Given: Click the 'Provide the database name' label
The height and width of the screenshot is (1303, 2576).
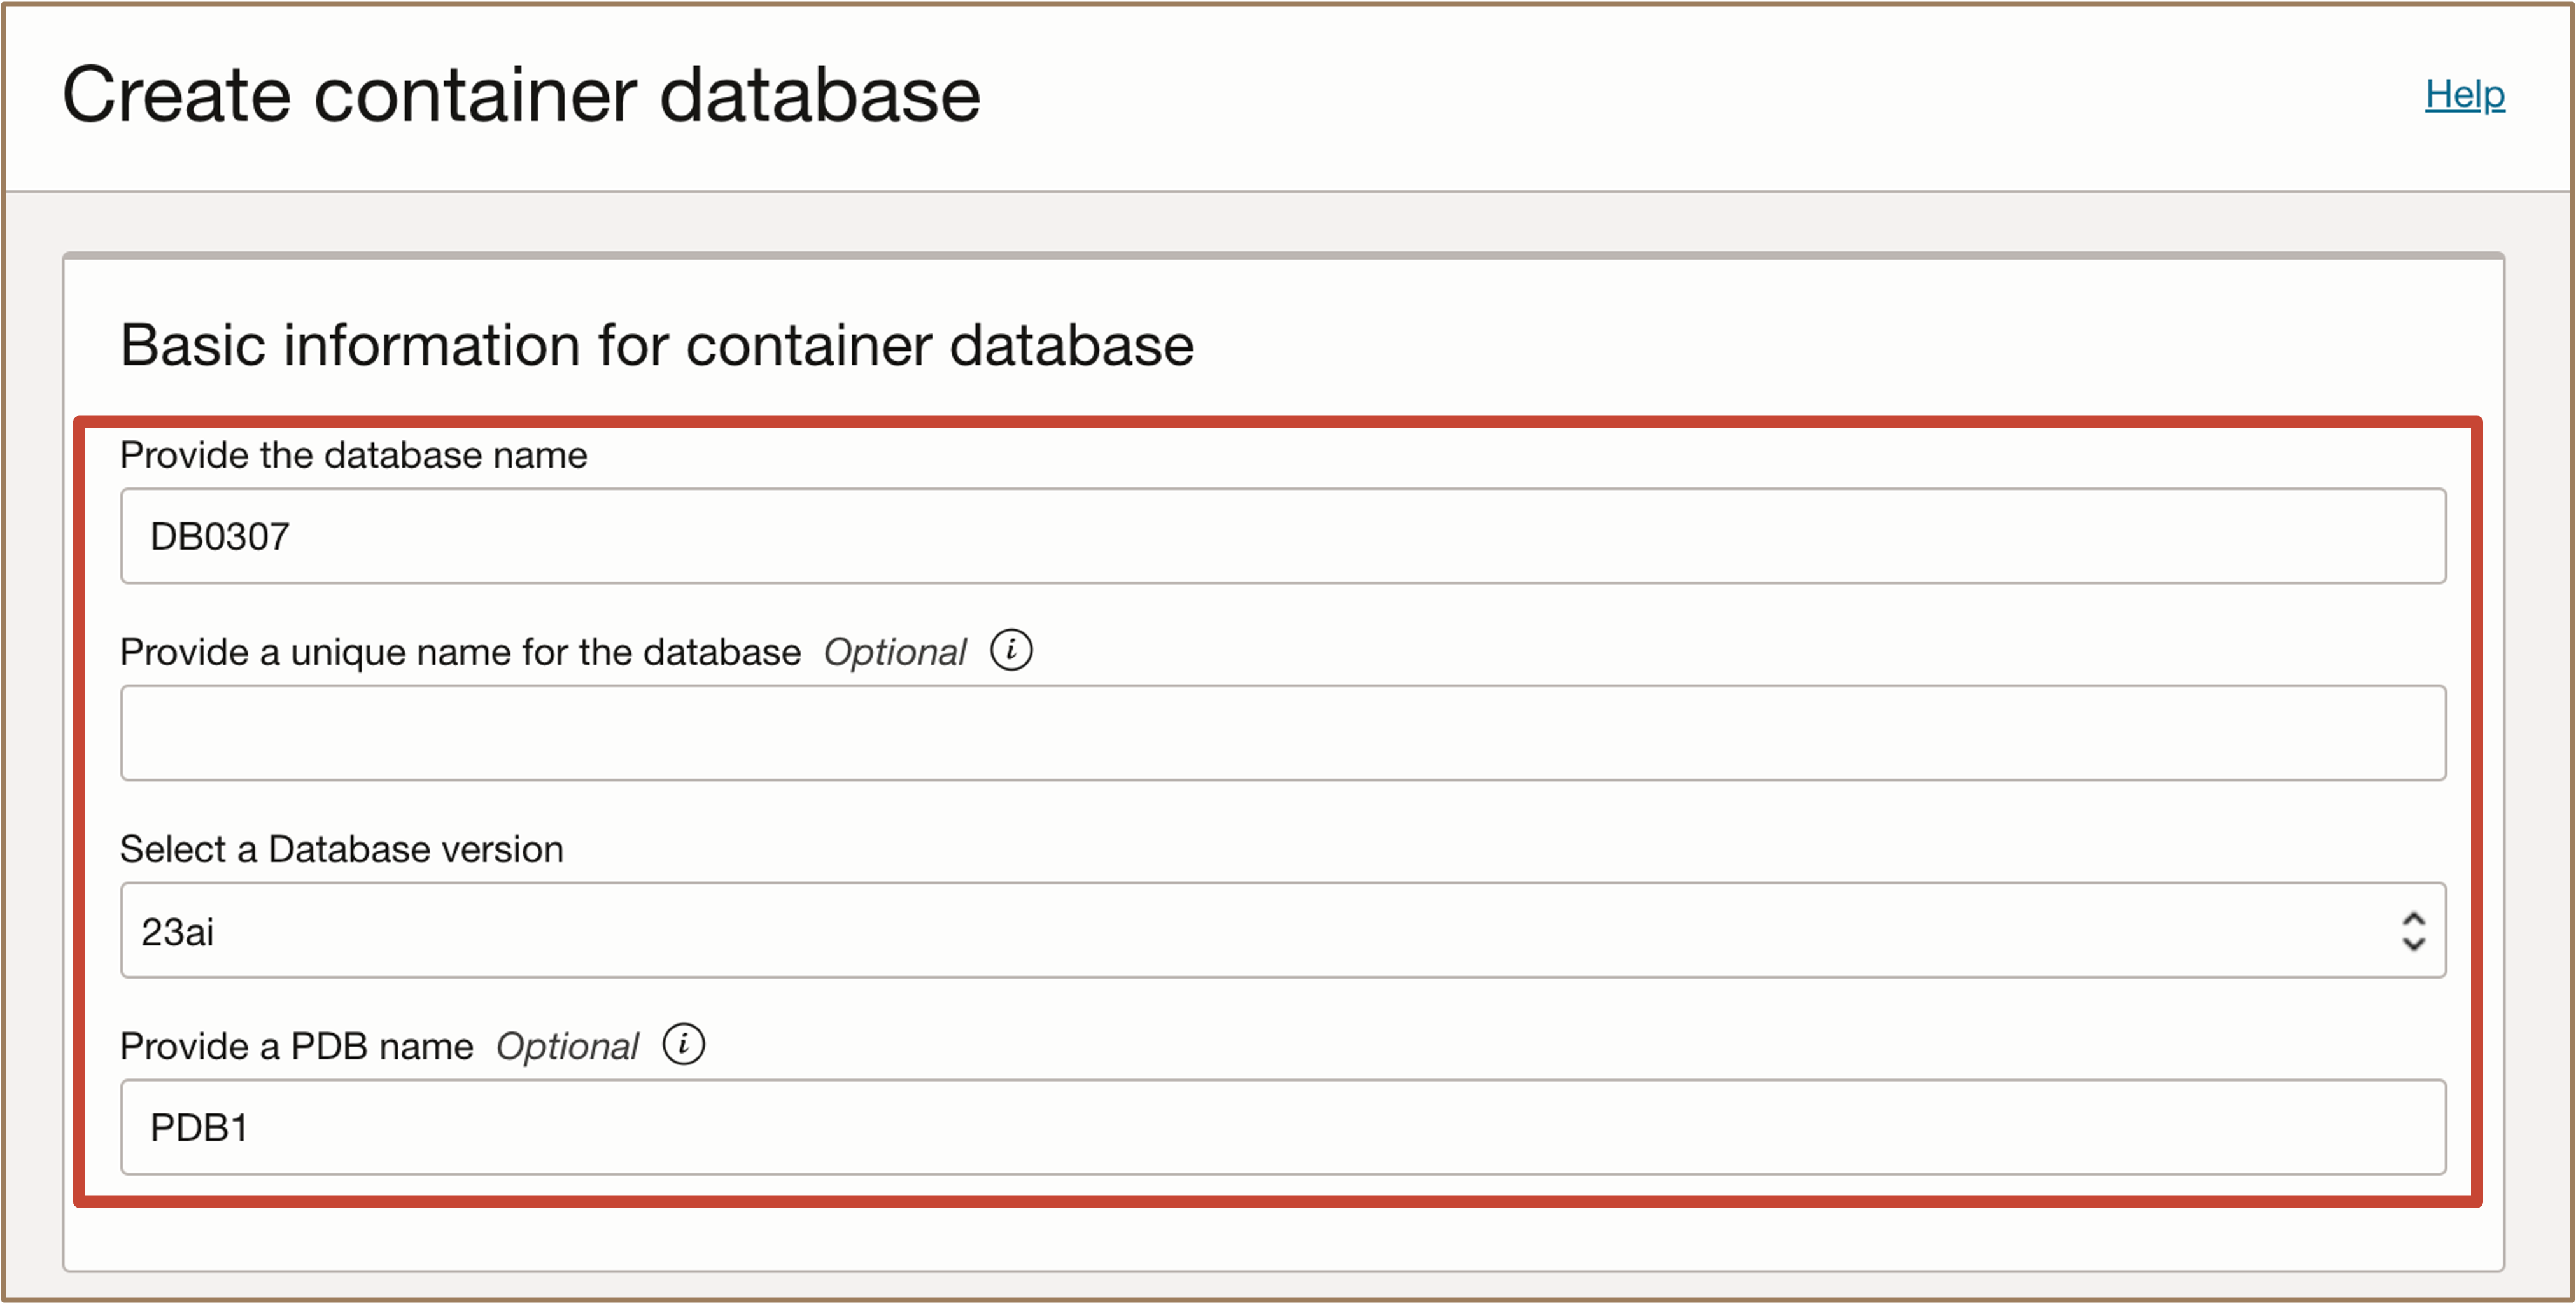Looking at the screenshot, I should [x=353, y=456].
